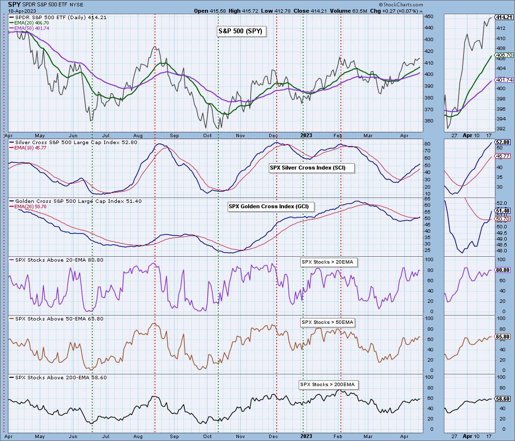The height and width of the screenshot is (441, 515).
Task: Click the High 415.72 value
Action: (244, 11)
